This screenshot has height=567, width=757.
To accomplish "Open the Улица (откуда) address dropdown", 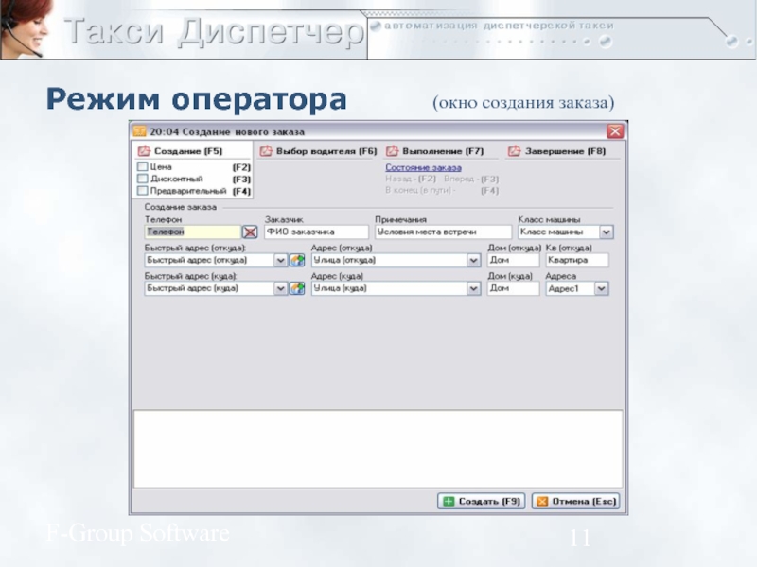I will [473, 260].
